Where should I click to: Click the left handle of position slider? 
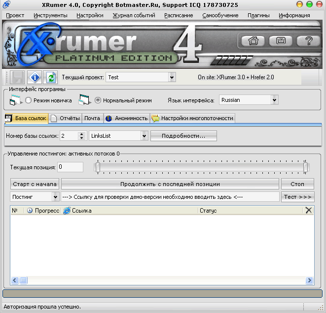point(98,167)
